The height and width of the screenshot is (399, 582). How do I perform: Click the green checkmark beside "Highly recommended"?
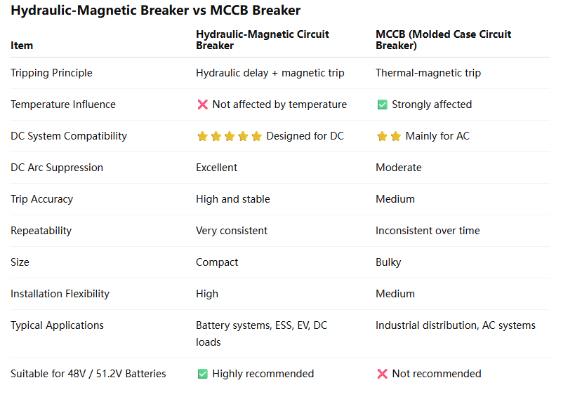[202, 374]
